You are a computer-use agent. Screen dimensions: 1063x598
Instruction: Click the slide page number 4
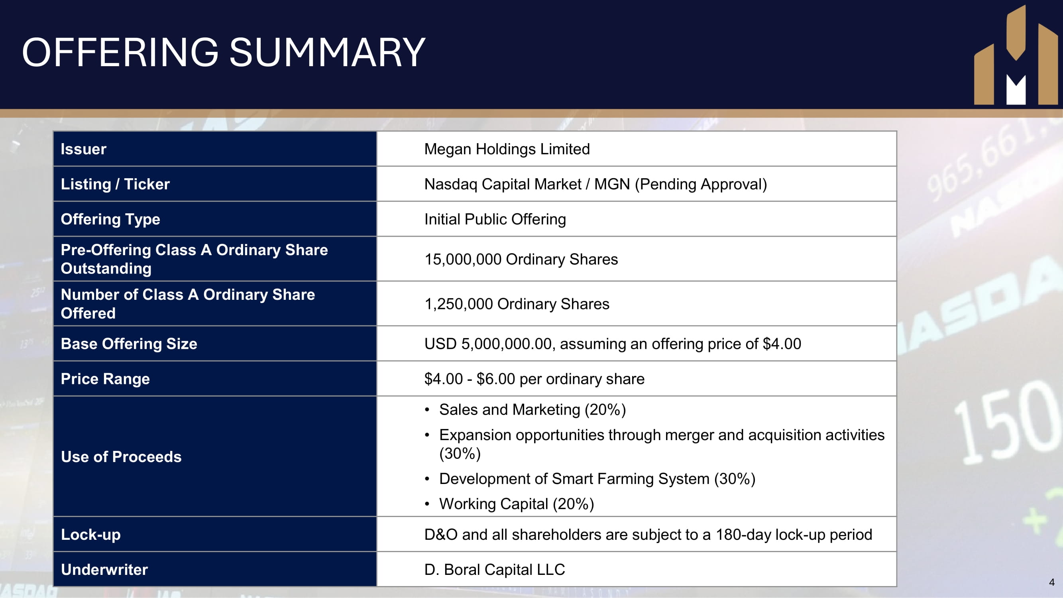tap(1051, 582)
